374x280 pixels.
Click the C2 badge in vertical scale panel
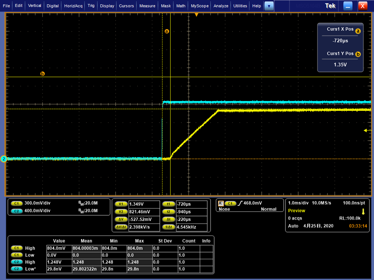pos(17,211)
